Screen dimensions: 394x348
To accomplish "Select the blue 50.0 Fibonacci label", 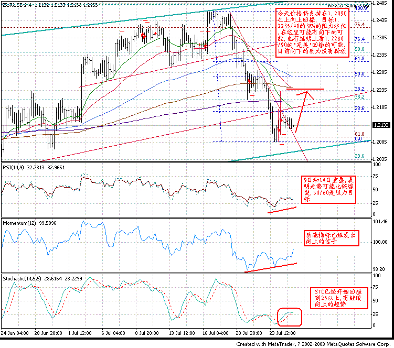I will point(359,73).
